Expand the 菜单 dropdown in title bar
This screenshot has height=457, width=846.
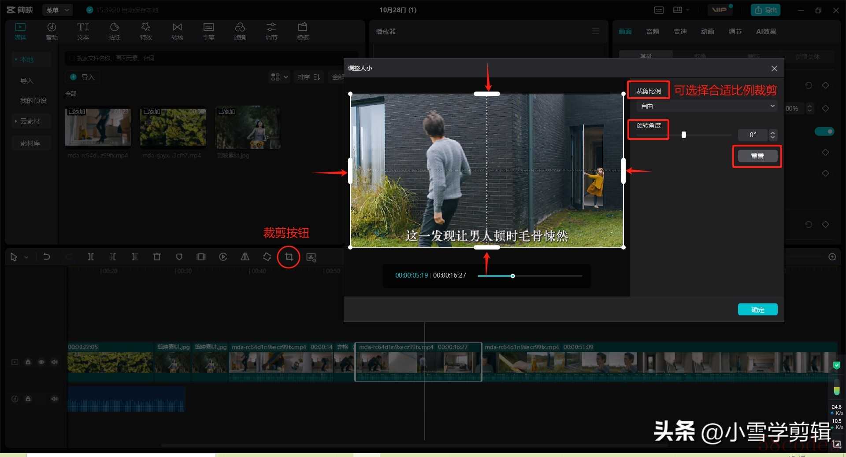point(58,10)
